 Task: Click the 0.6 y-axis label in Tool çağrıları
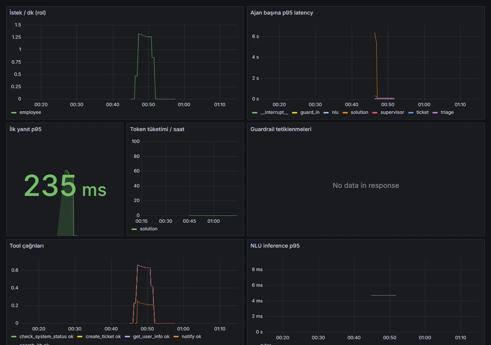(14, 270)
